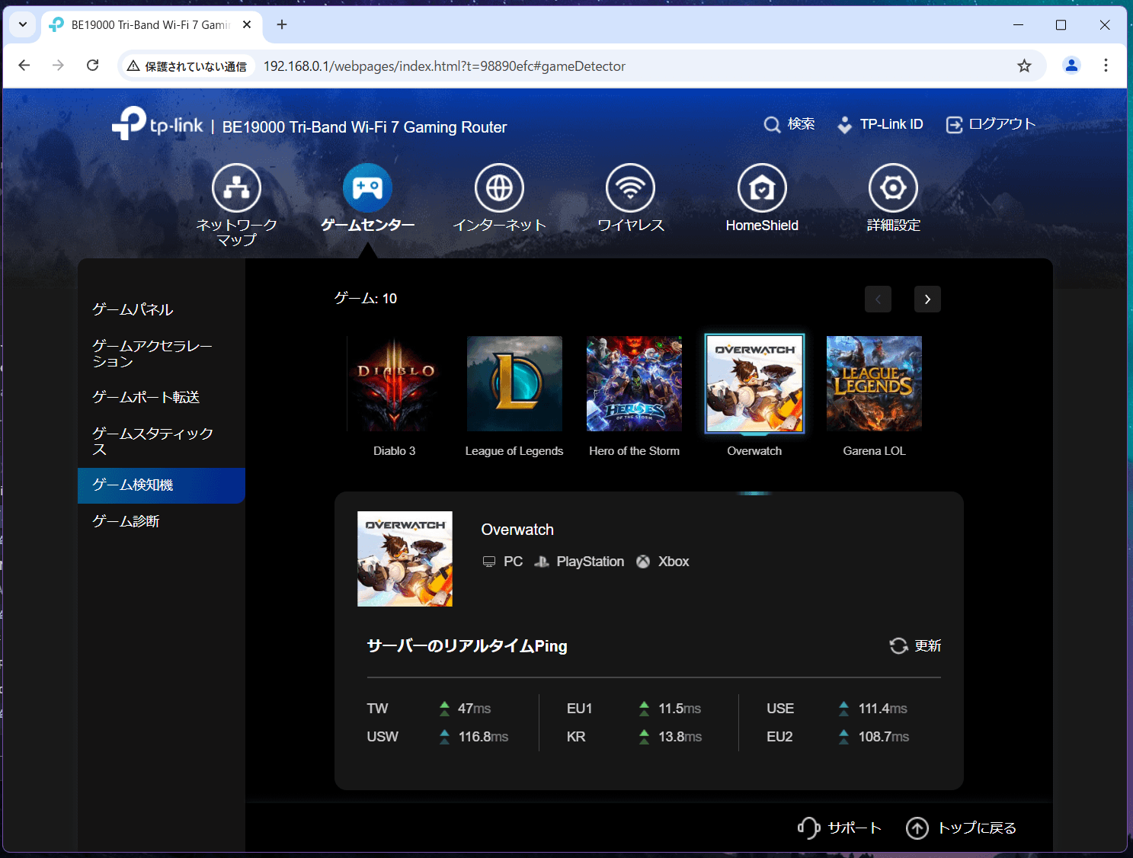Select the League of Legends thumbnail

tap(514, 384)
